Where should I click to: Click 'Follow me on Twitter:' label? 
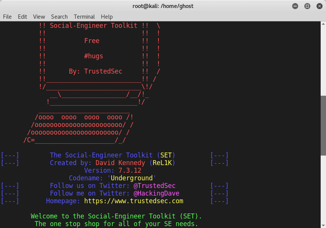click(x=89, y=193)
